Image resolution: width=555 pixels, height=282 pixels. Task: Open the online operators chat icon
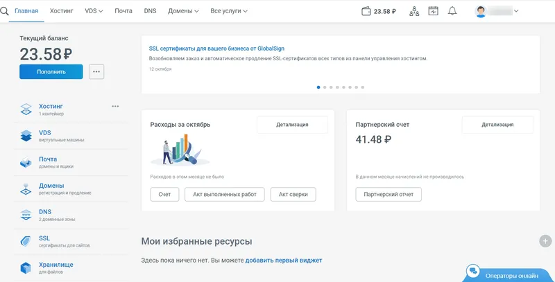point(472,272)
